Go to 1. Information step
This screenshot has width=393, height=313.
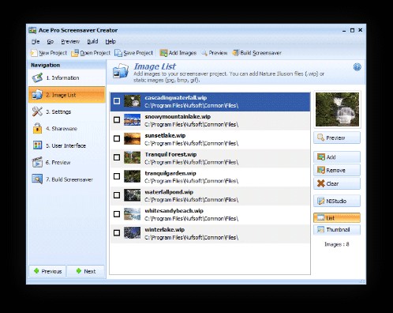[67, 78]
